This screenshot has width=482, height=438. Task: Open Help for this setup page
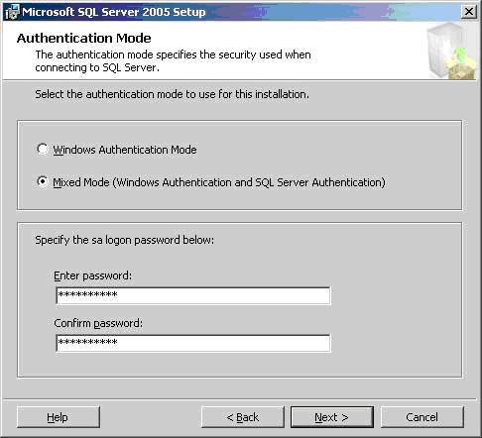pyautogui.click(x=58, y=417)
